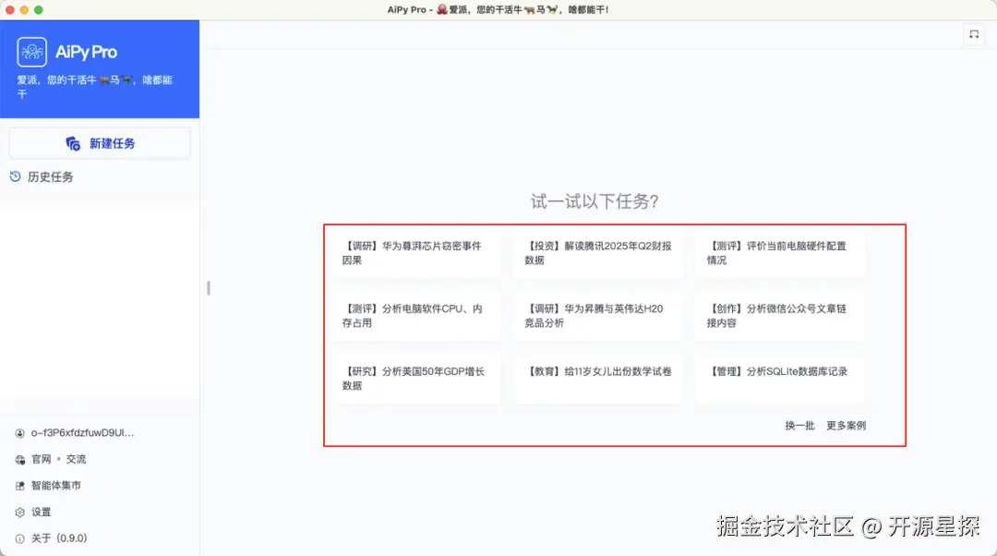Click the info icon beside 关于 (0.9.0)
This screenshot has height=556, width=997.
[19, 538]
